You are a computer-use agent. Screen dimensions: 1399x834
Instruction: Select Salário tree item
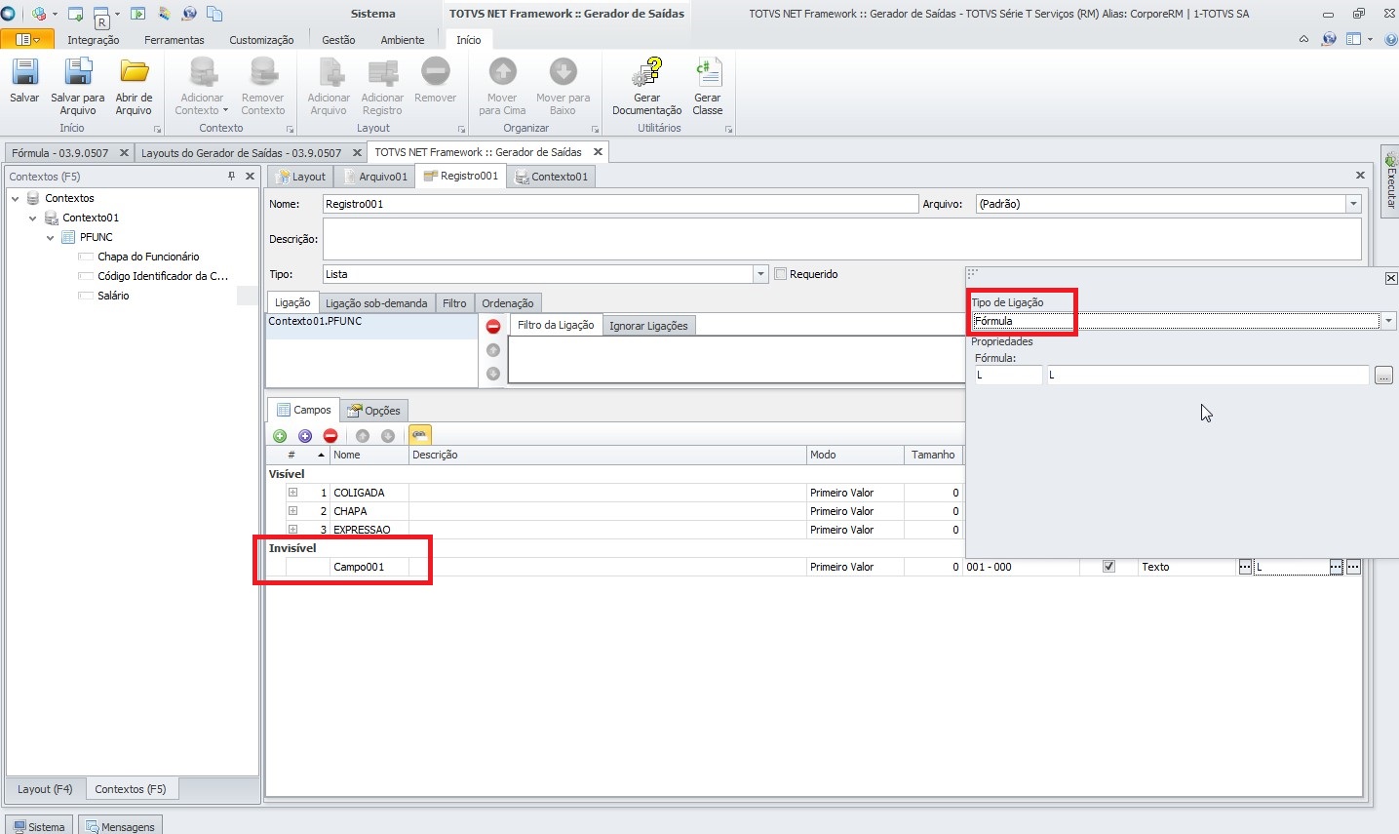click(113, 296)
